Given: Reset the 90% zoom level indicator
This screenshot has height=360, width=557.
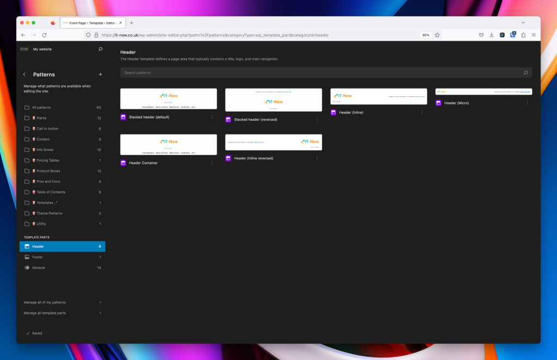Looking at the screenshot, I should (x=425, y=35).
